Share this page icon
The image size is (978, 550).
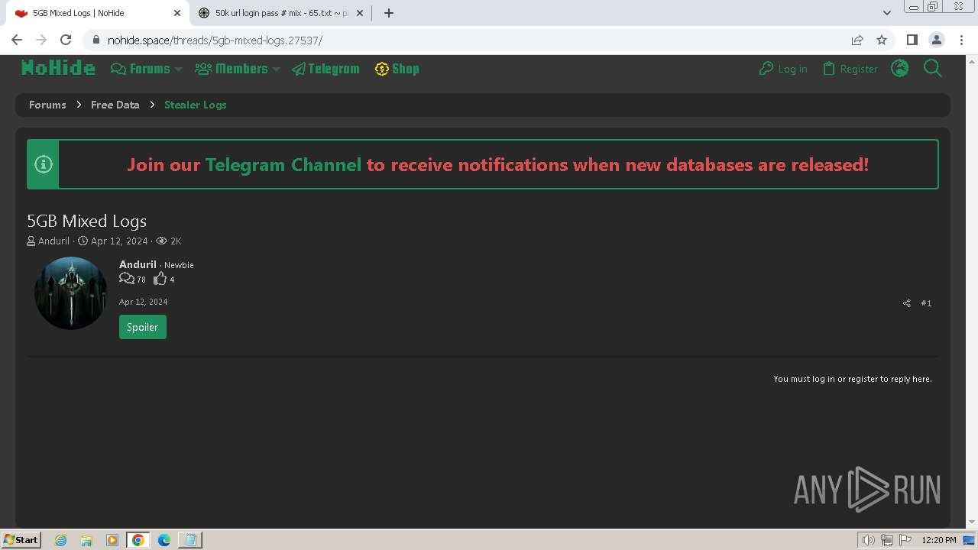(857, 40)
